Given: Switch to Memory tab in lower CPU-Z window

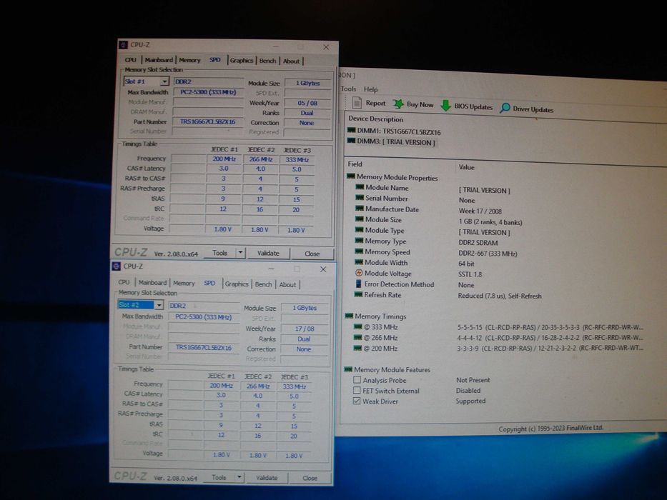Looking at the screenshot, I should pyautogui.click(x=184, y=283).
